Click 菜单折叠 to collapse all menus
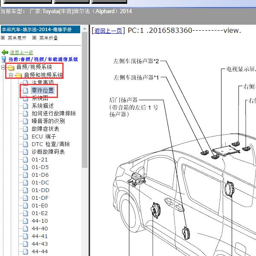256x256 pixels. pos(48,38)
